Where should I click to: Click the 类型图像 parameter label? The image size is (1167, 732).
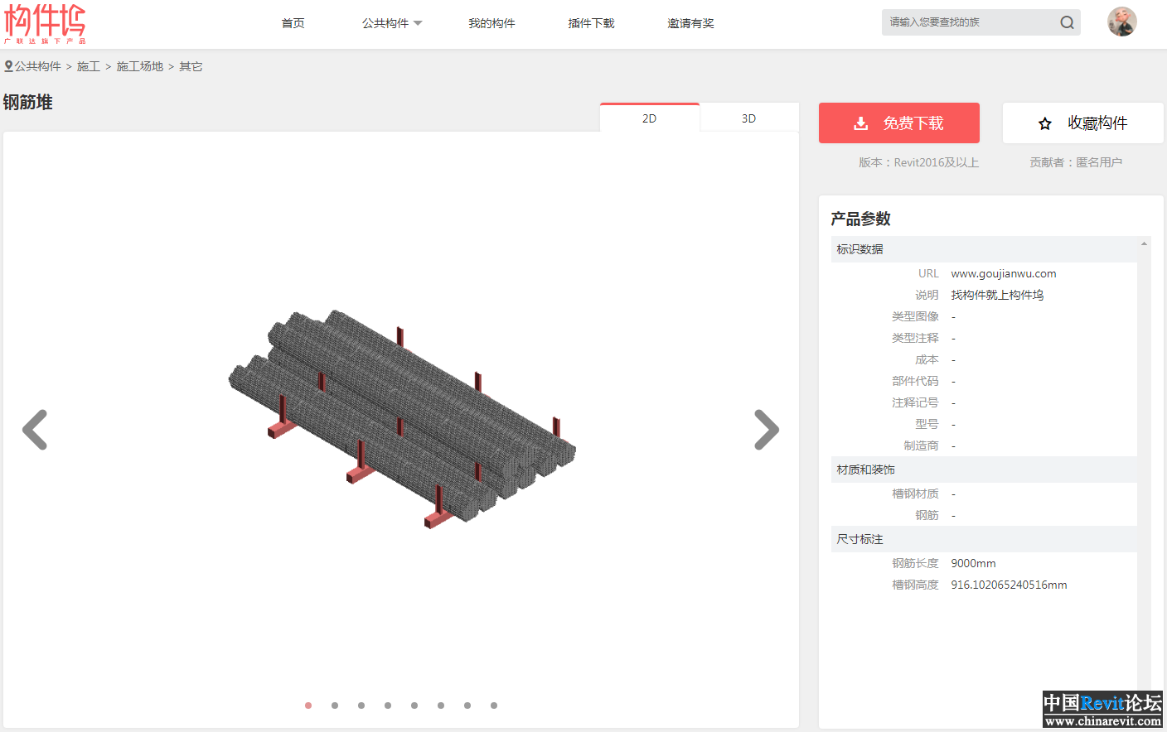click(915, 316)
